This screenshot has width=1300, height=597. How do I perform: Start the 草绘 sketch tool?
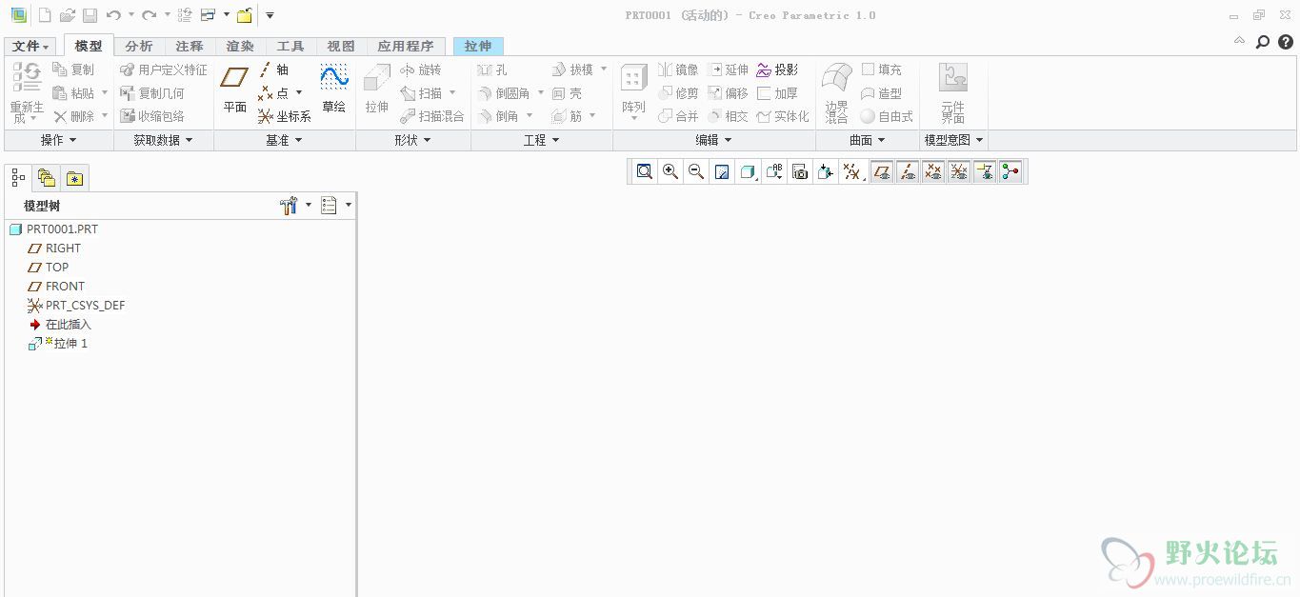333,89
